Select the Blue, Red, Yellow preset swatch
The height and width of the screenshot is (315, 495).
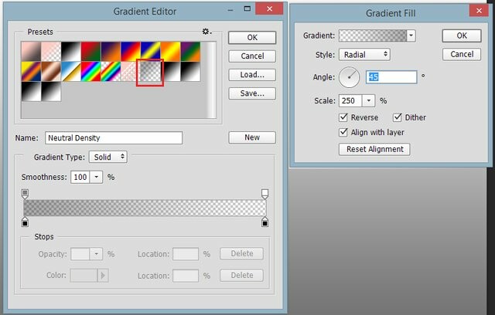click(x=131, y=52)
